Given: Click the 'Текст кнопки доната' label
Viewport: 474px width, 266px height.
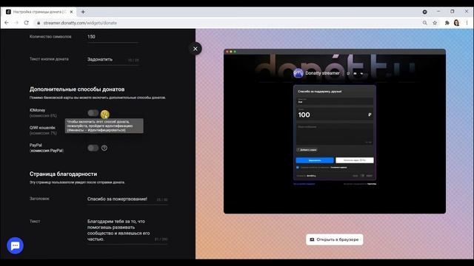Looking at the screenshot, I should point(49,59).
